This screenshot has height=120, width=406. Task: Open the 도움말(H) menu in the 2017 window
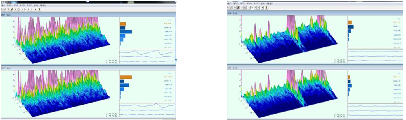[43, 6]
